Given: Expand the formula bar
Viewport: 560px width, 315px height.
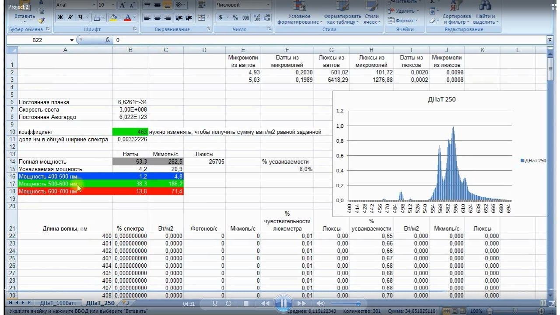Looking at the screenshot, I should [x=550, y=40].
